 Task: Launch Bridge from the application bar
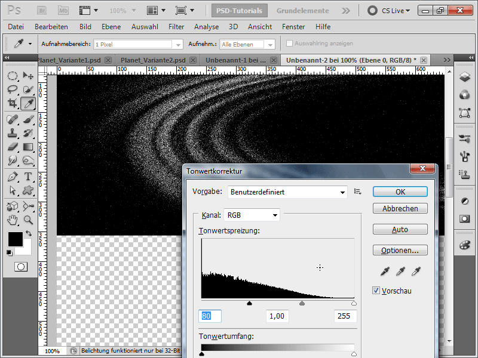pyautogui.click(x=42, y=11)
